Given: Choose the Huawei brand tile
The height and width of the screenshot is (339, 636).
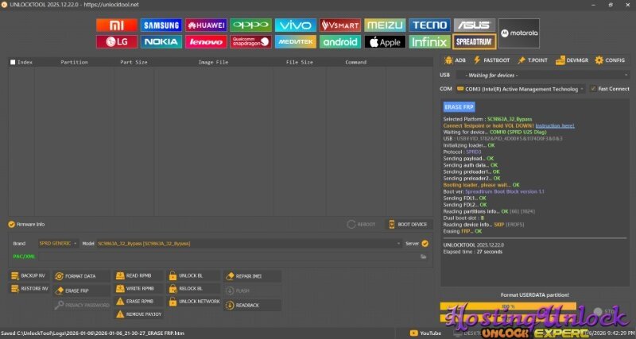Looking at the screenshot, I should (x=206, y=25).
